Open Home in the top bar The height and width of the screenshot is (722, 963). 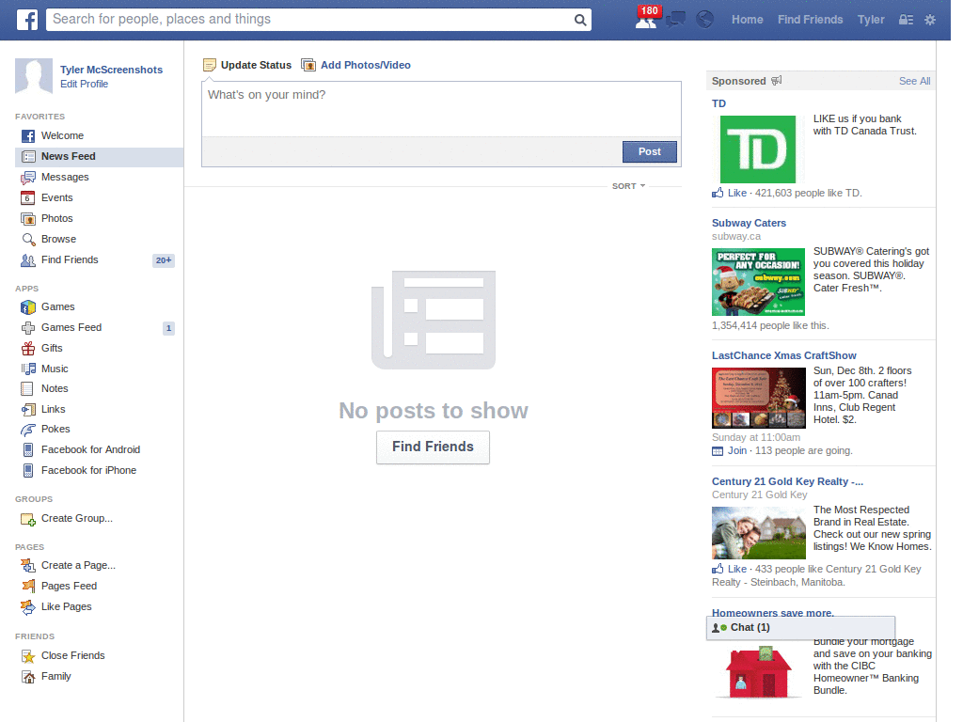click(x=747, y=20)
